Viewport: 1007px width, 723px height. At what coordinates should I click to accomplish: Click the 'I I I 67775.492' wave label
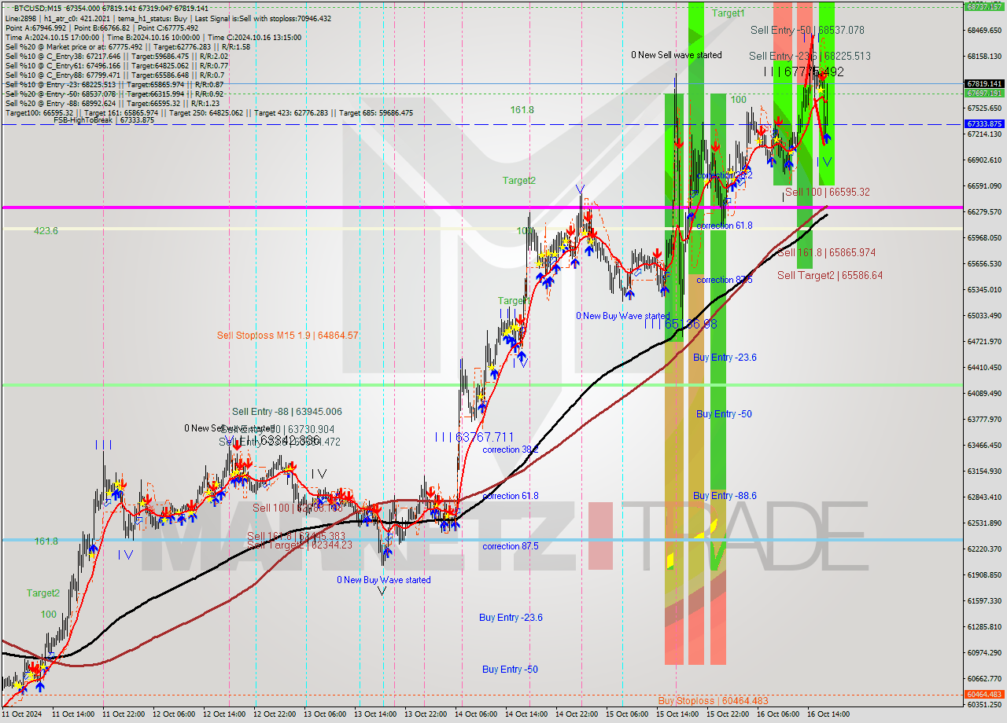[803, 72]
